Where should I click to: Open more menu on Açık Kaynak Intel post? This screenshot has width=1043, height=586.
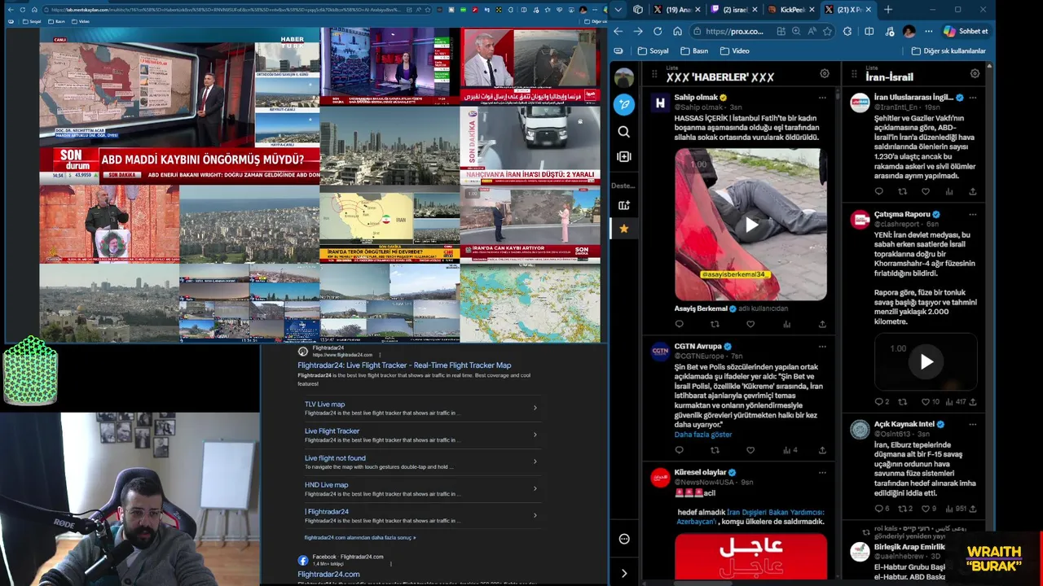pyautogui.click(x=972, y=424)
